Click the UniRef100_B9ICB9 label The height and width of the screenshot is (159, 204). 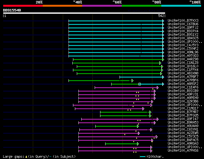[183, 91]
